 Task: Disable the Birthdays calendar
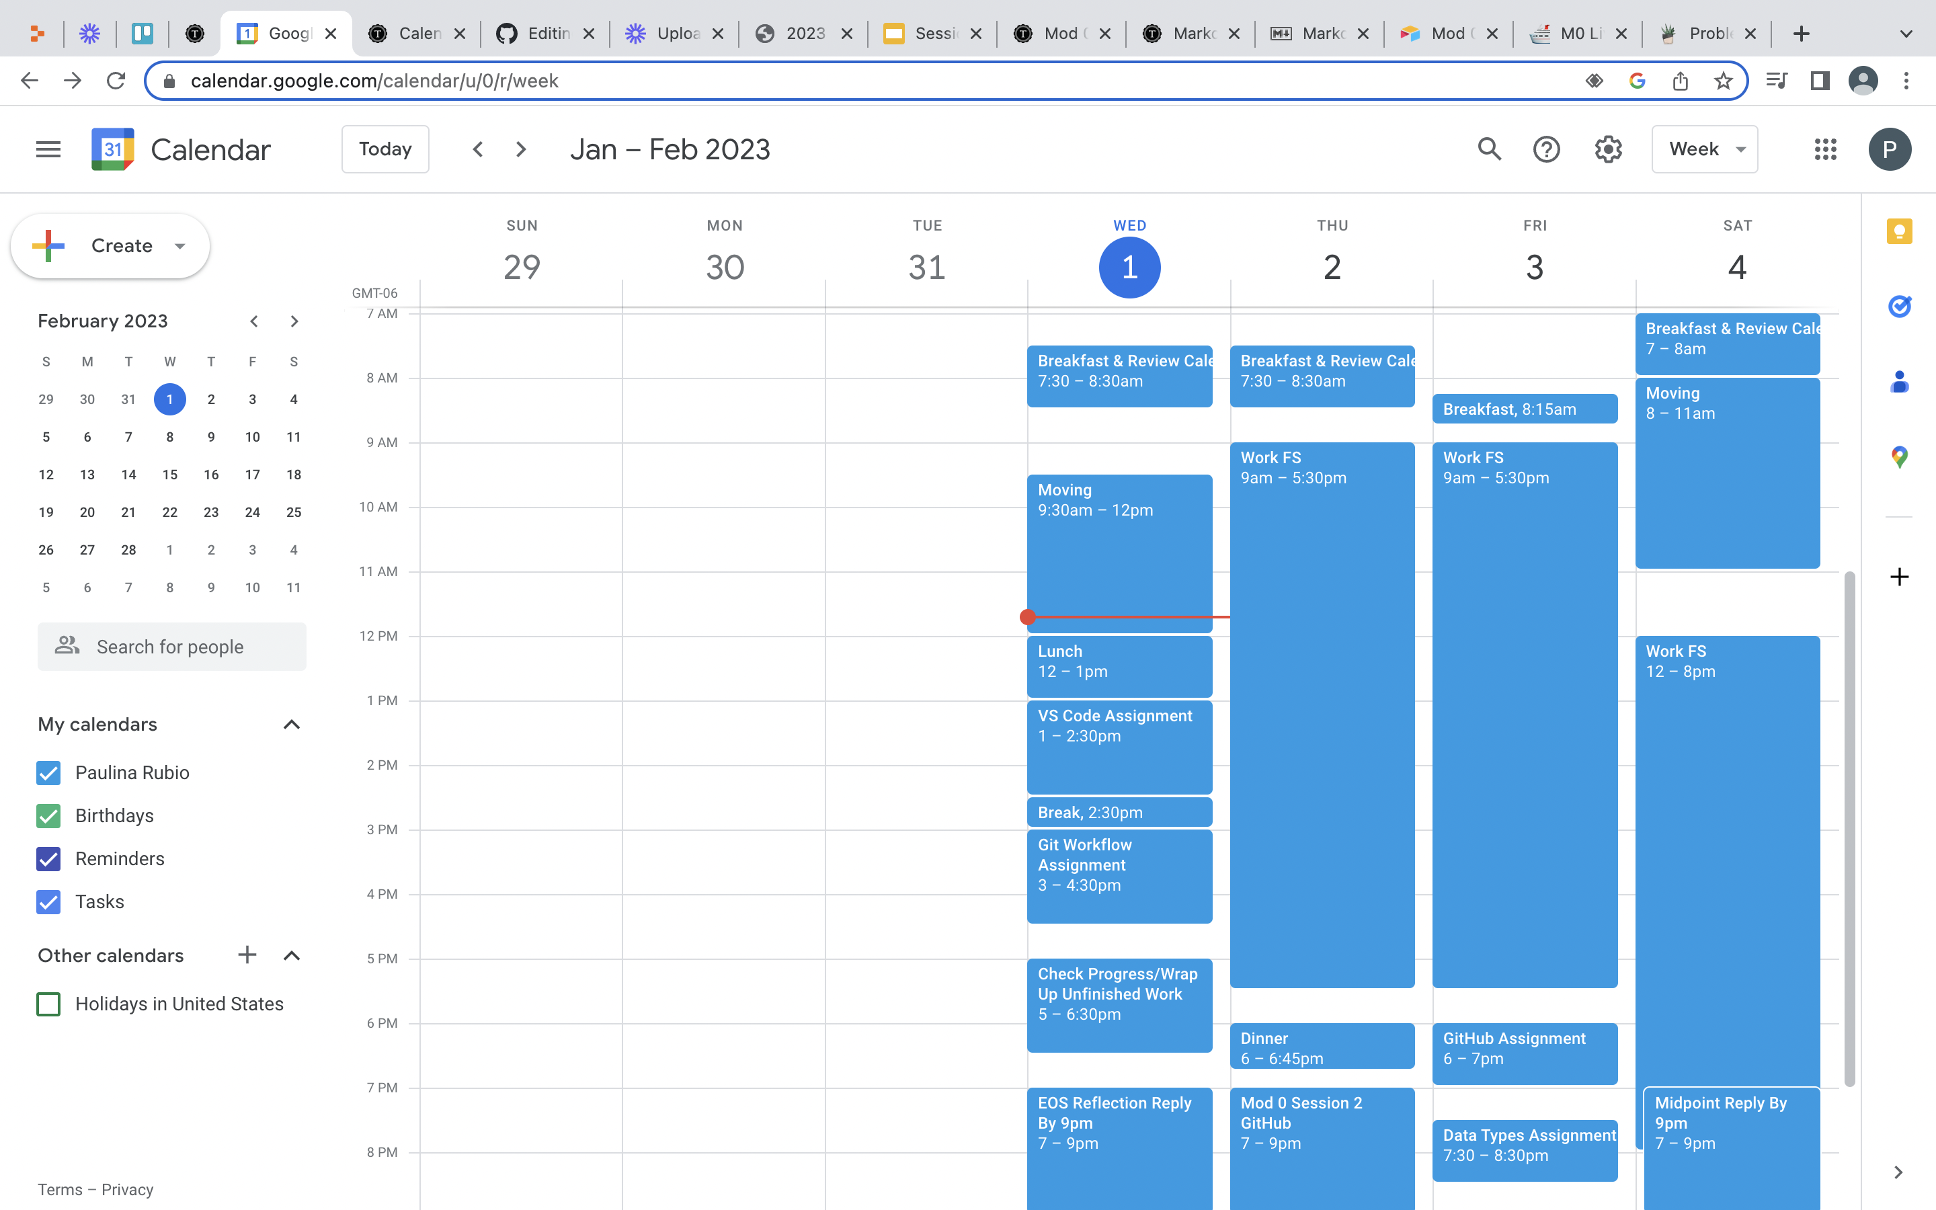click(x=48, y=815)
